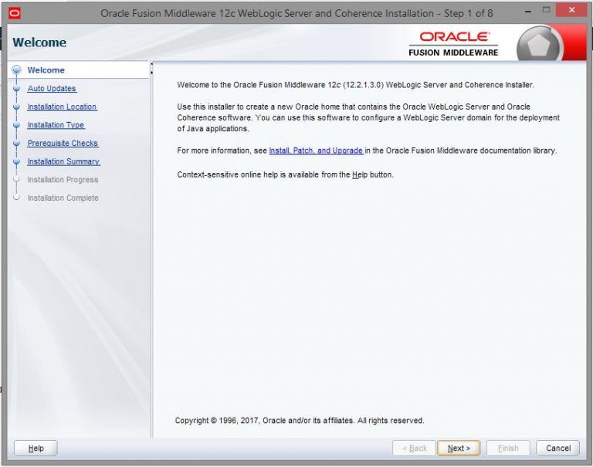Click the Prerequisite Checks step bullet icon
This screenshot has width=593, height=467.
click(x=15, y=144)
